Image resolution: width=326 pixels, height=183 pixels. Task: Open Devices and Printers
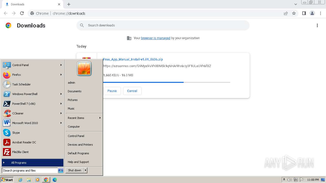pos(80,145)
